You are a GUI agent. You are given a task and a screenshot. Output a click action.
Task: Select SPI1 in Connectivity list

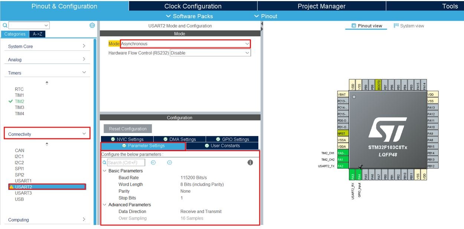(19, 169)
